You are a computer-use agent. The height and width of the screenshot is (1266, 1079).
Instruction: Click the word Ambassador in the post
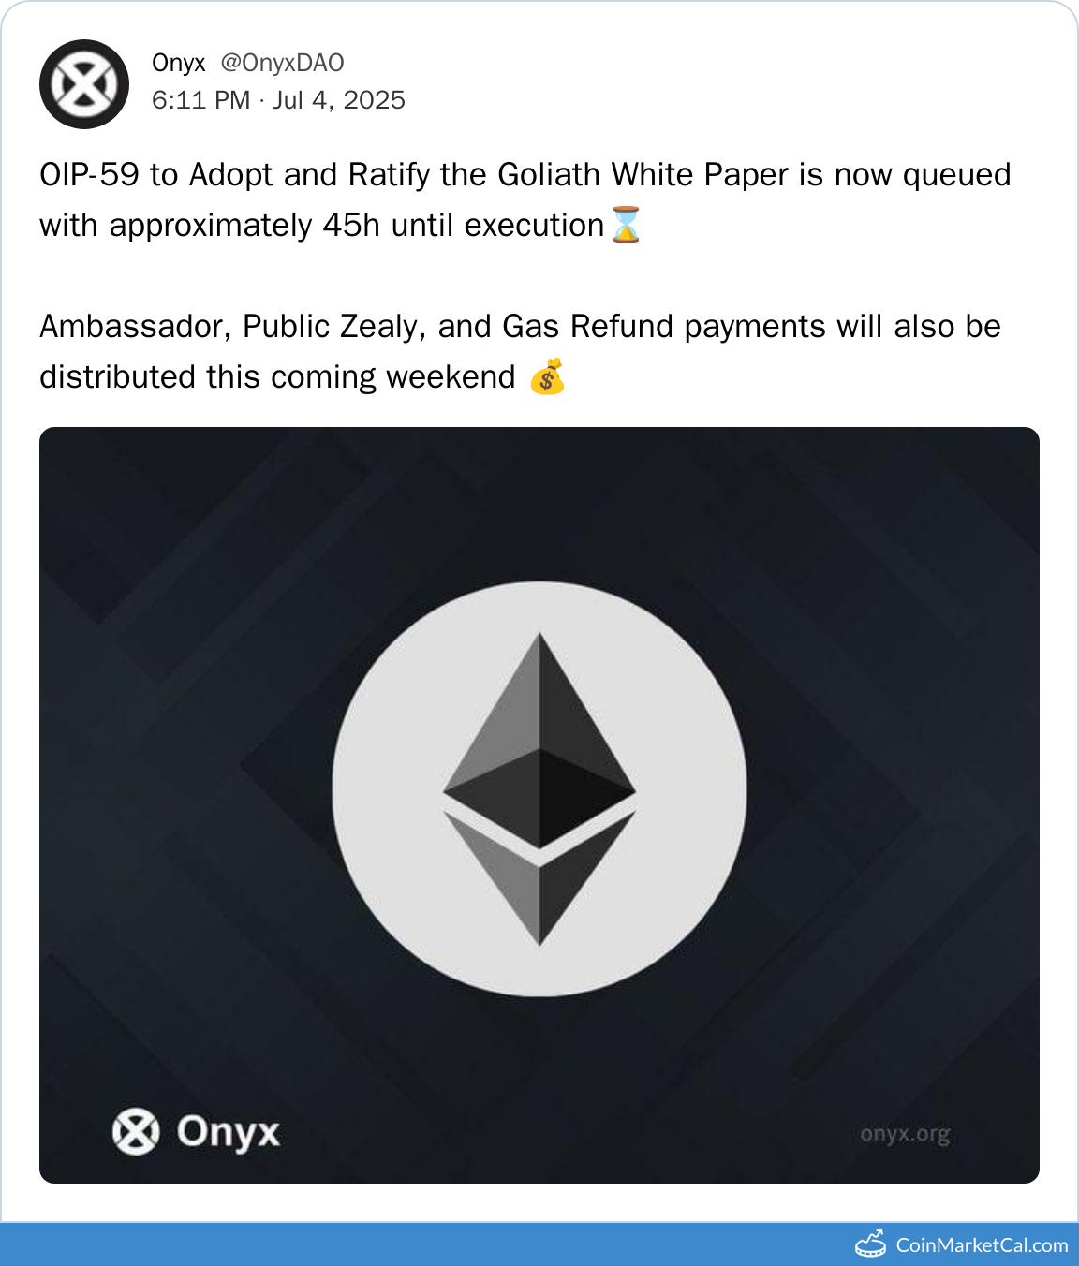pyautogui.click(x=135, y=327)
